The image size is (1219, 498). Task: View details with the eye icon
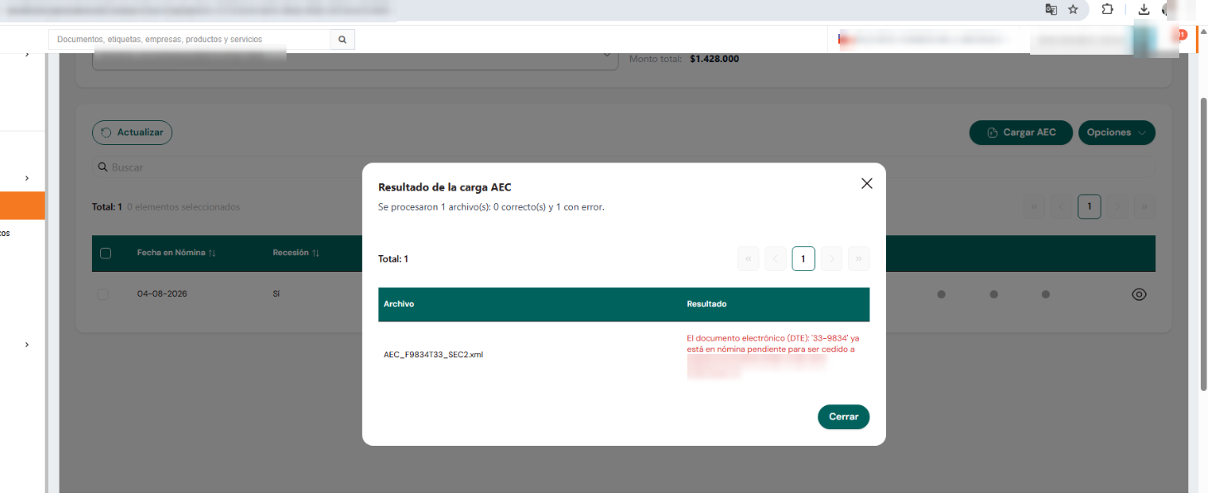1139,294
